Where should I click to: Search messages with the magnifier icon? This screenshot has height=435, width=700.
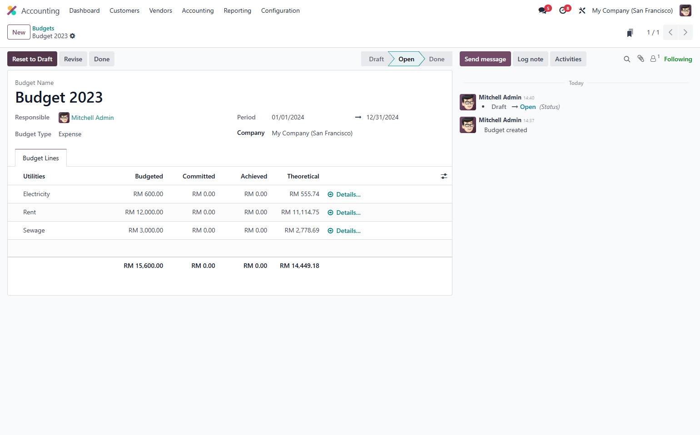coord(627,59)
